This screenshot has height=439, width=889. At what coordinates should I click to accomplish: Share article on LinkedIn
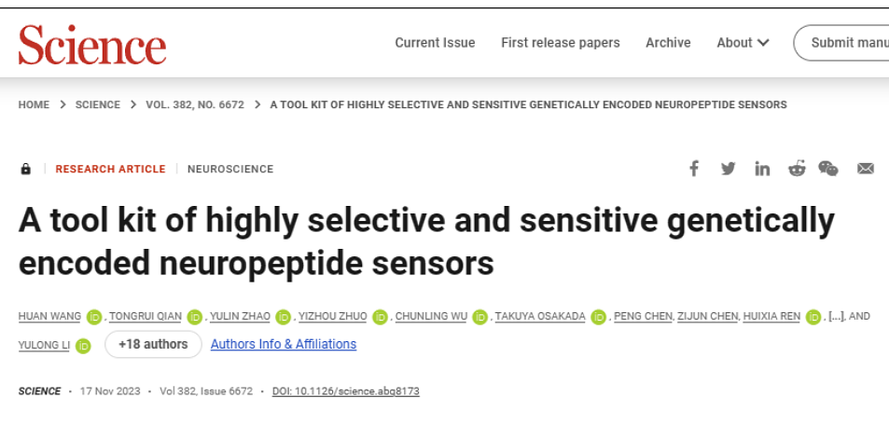(763, 169)
